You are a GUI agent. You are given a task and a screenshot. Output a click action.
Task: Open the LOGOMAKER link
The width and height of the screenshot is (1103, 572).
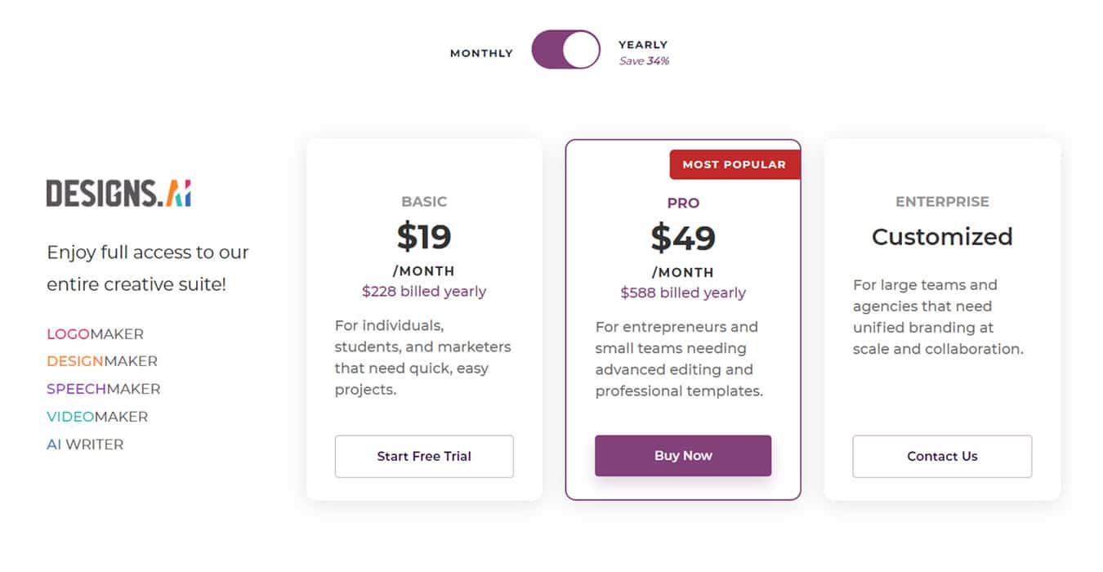click(x=95, y=334)
